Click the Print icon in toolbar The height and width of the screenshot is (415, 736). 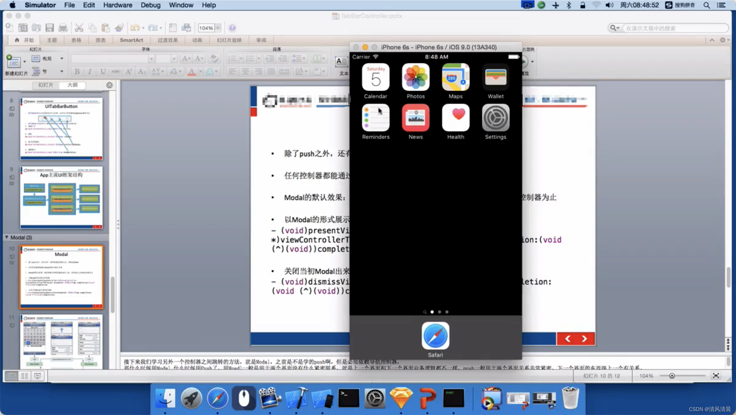coord(63,28)
